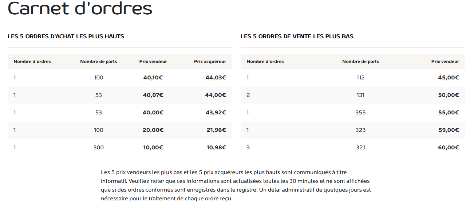Image resolution: width=466 pixels, height=208 pixels.
Task: Select 'Les 5 ordres d'achat les plus hauts' title
Action: [66, 36]
